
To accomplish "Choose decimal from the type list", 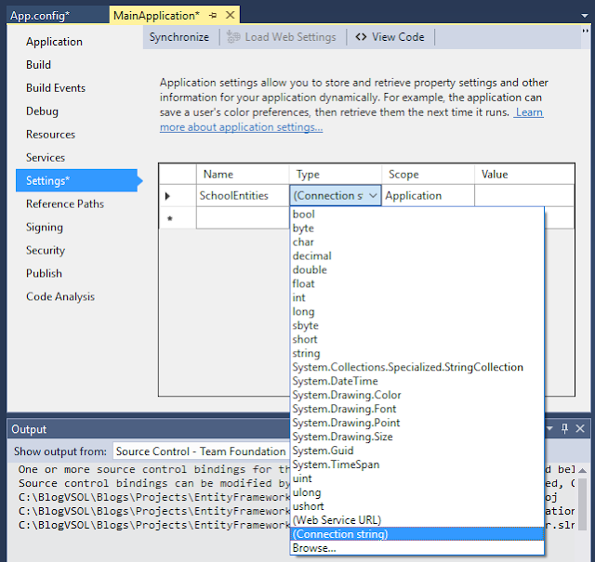I will pos(417,256).
